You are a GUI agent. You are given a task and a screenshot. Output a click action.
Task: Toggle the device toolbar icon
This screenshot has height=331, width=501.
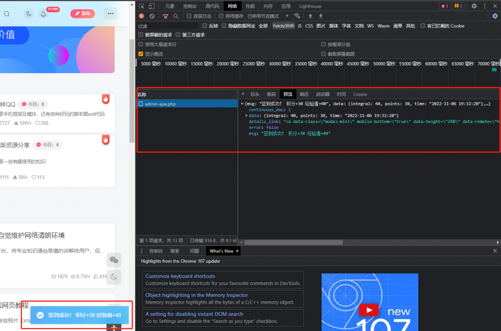tap(151, 6)
